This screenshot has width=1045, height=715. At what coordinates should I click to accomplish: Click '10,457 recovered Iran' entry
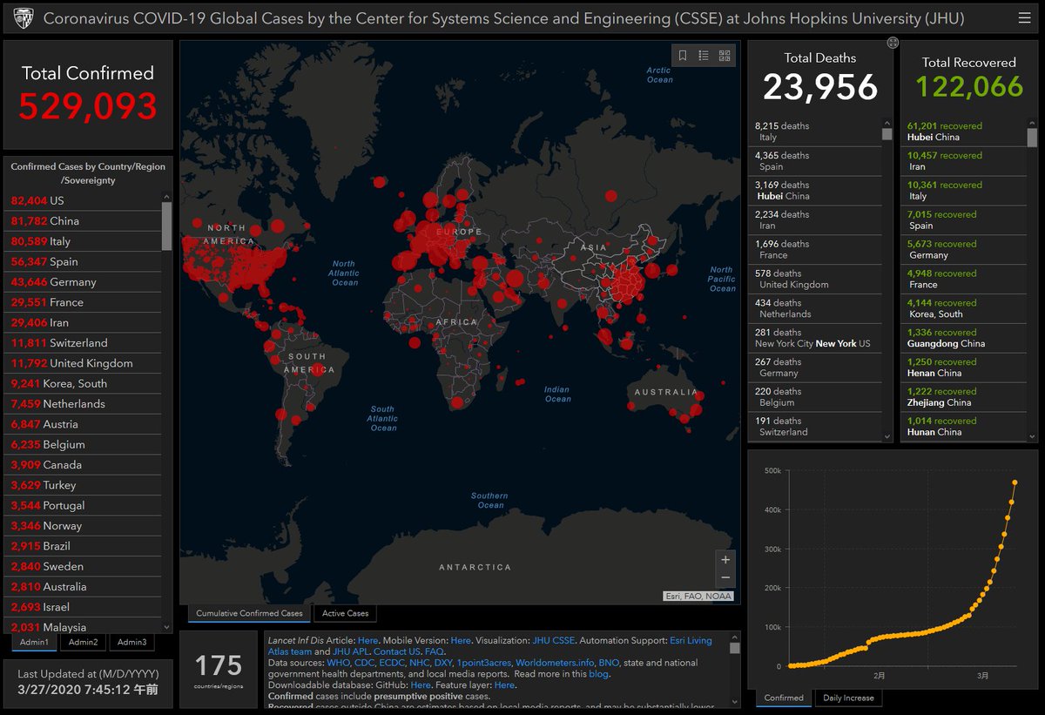(963, 161)
